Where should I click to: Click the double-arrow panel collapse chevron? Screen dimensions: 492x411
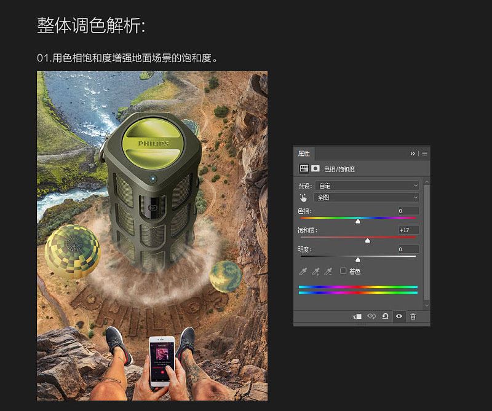[411, 153]
